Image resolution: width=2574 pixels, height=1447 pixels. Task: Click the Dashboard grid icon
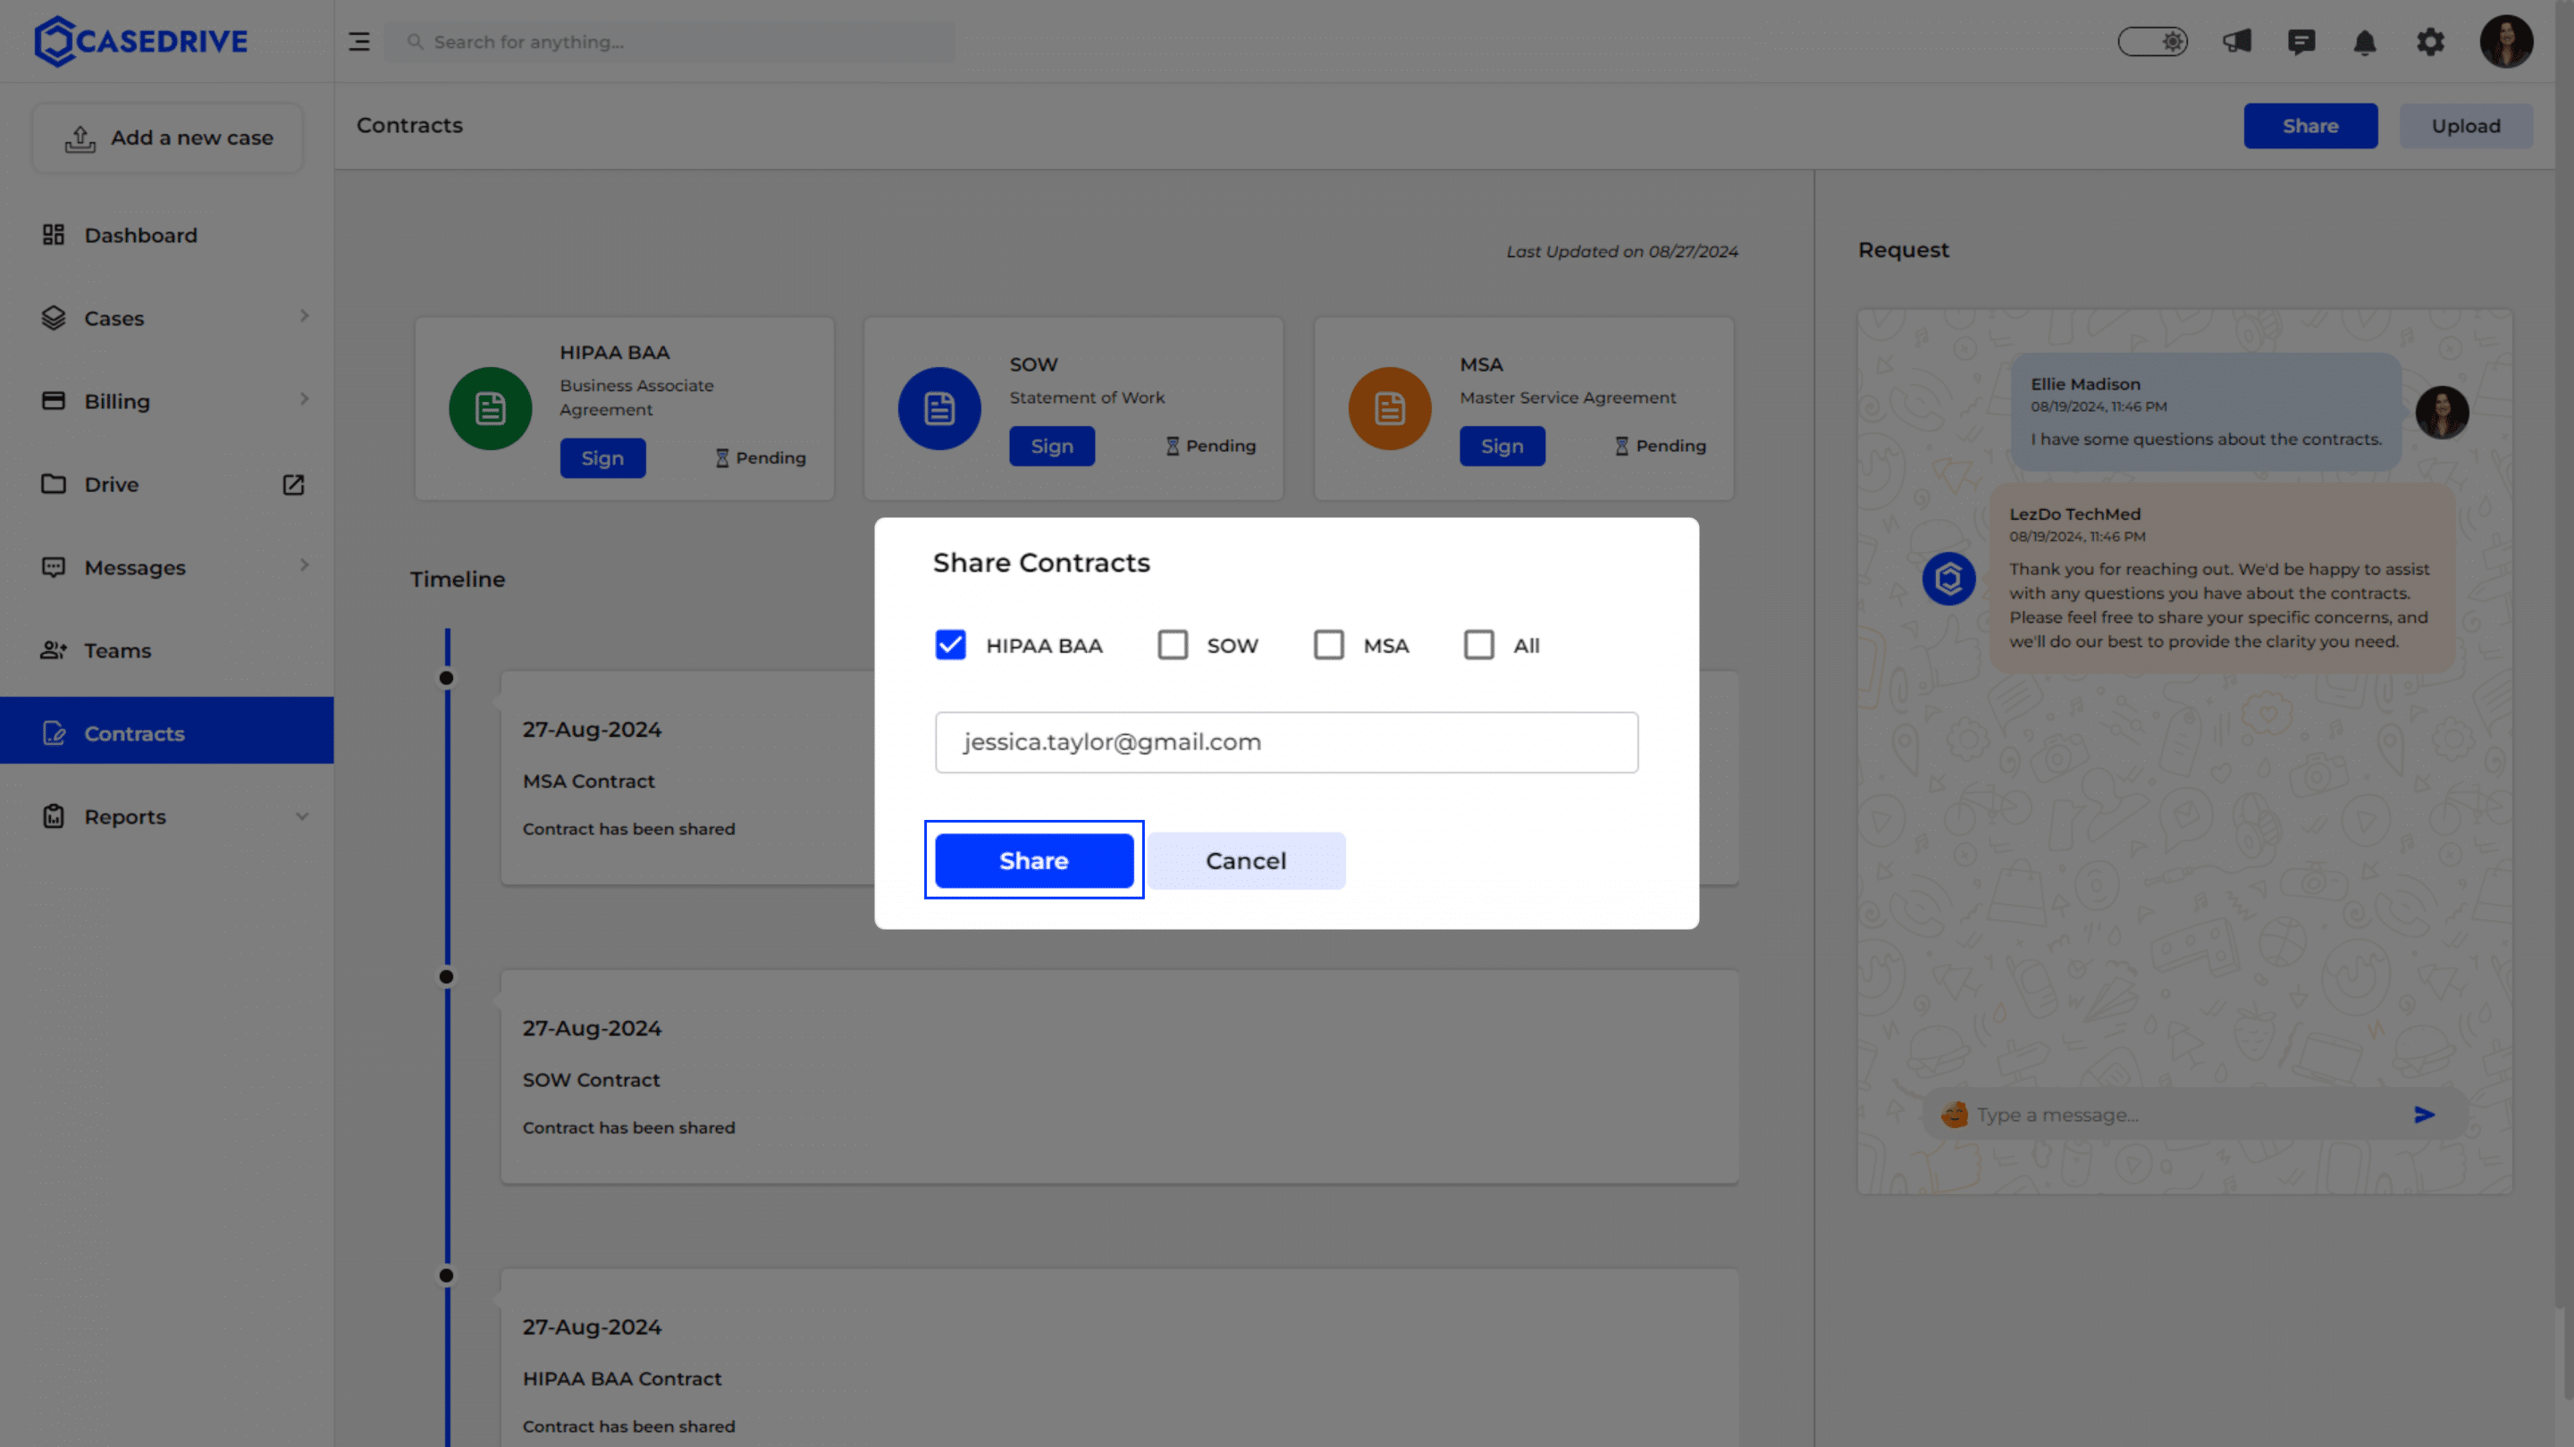pyautogui.click(x=53, y=235)
